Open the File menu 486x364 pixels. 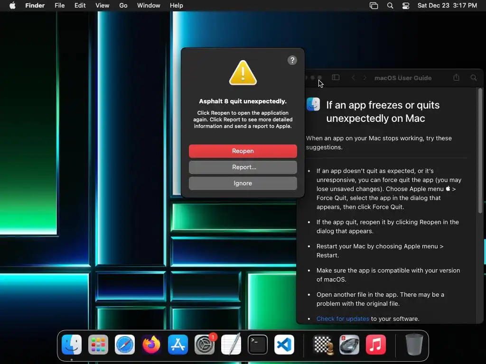coord(59,6)
